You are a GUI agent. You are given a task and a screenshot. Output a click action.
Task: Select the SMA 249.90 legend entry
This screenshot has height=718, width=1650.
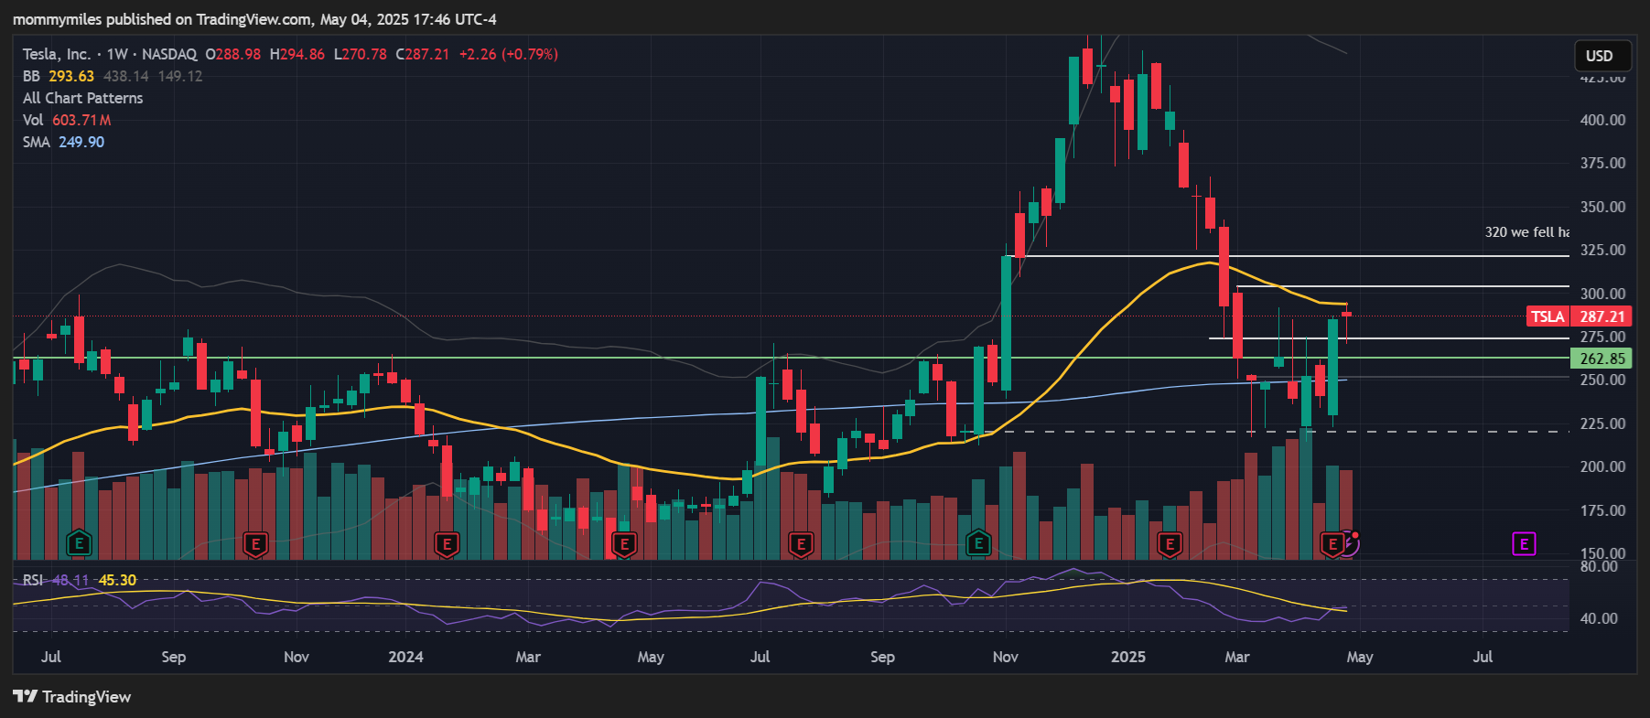[x=64, y=142]
